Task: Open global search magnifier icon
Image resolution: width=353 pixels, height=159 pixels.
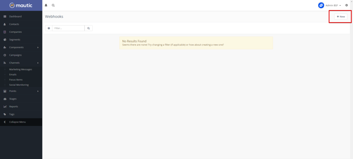Action: (x=53, y=6)
